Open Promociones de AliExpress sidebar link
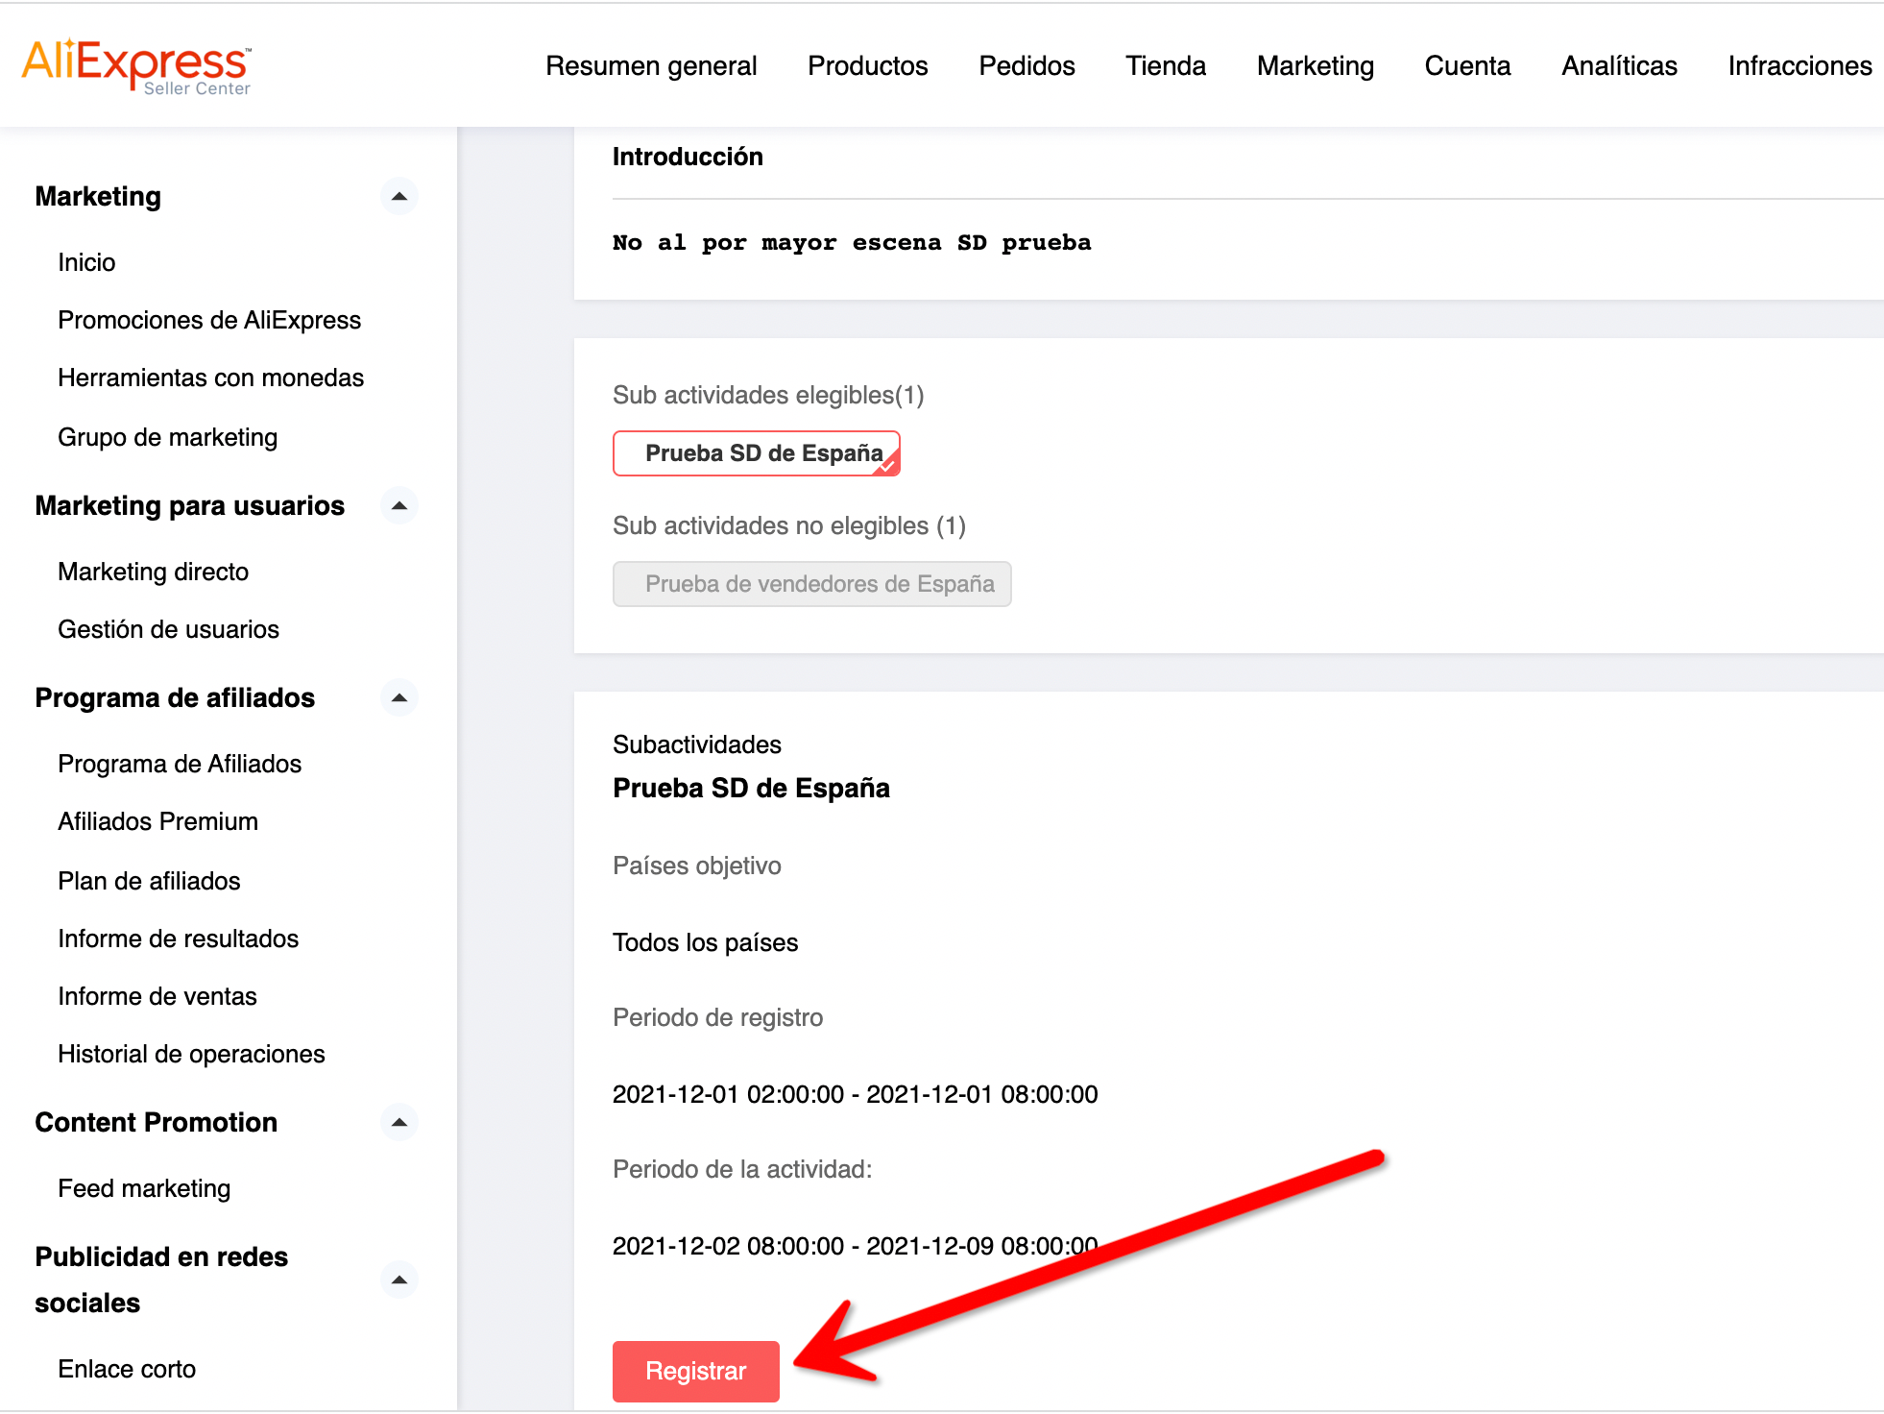The image size is (1884, 1414). point(209,320)
